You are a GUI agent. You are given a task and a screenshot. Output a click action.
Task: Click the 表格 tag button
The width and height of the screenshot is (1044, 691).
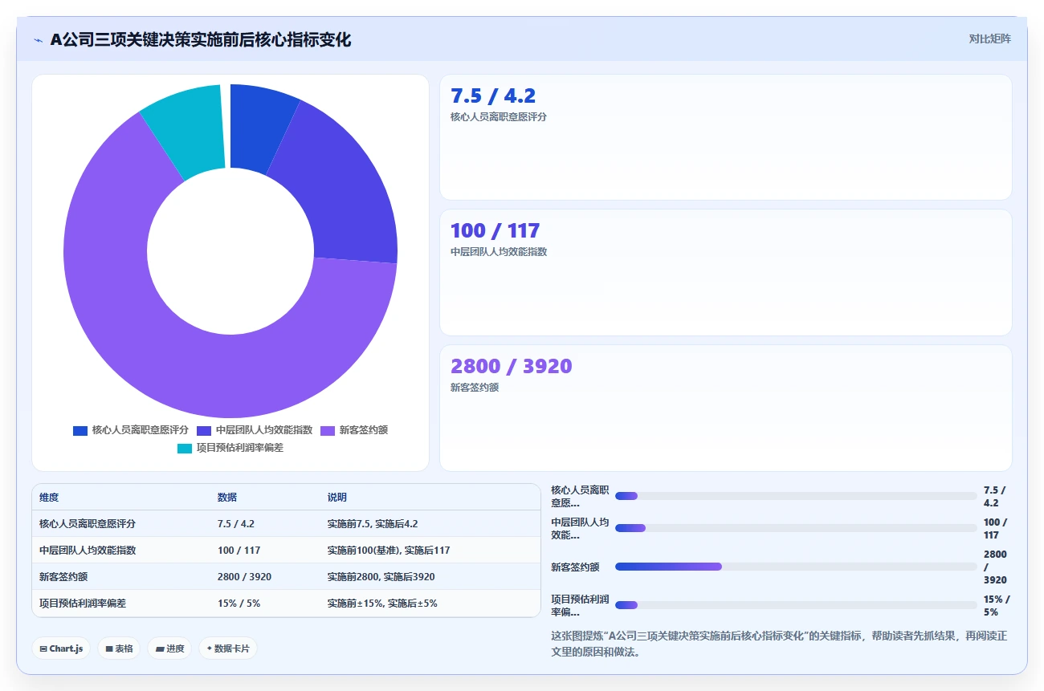(x=119, y=648)
